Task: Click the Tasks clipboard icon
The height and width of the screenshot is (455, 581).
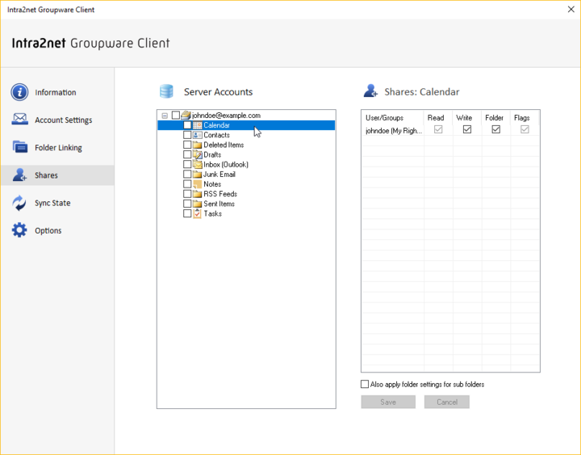Action: [198, 213]
